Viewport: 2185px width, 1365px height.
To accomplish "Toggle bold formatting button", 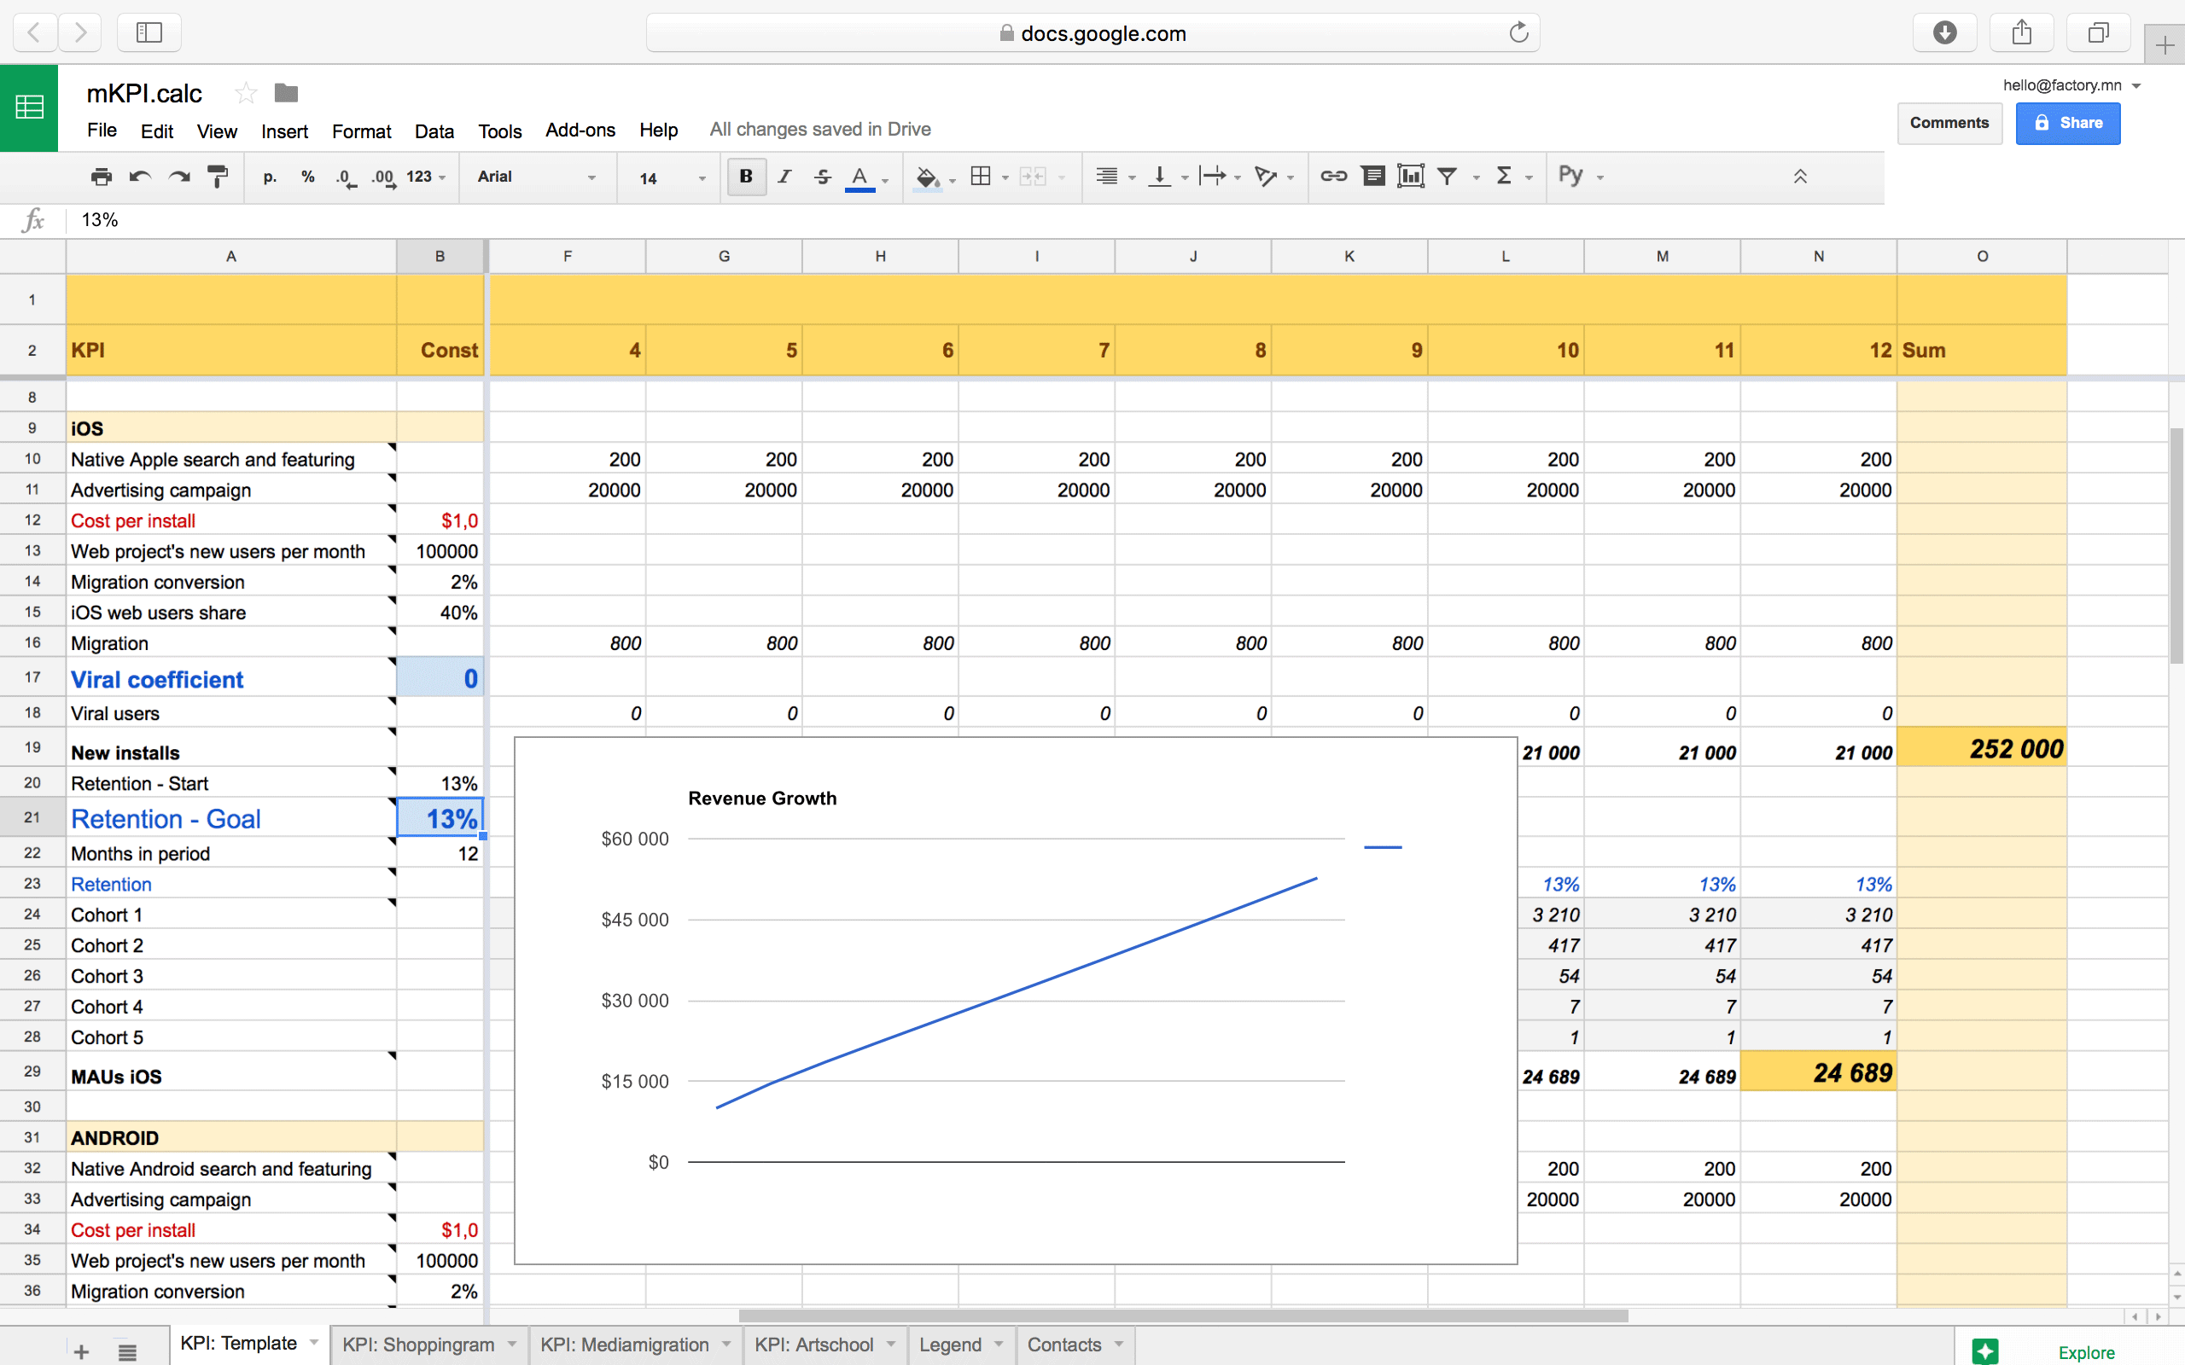I will point(746,176).
